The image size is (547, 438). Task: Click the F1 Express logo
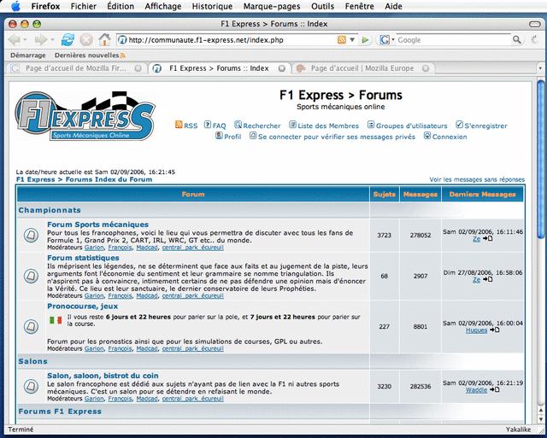coord(85,115)
